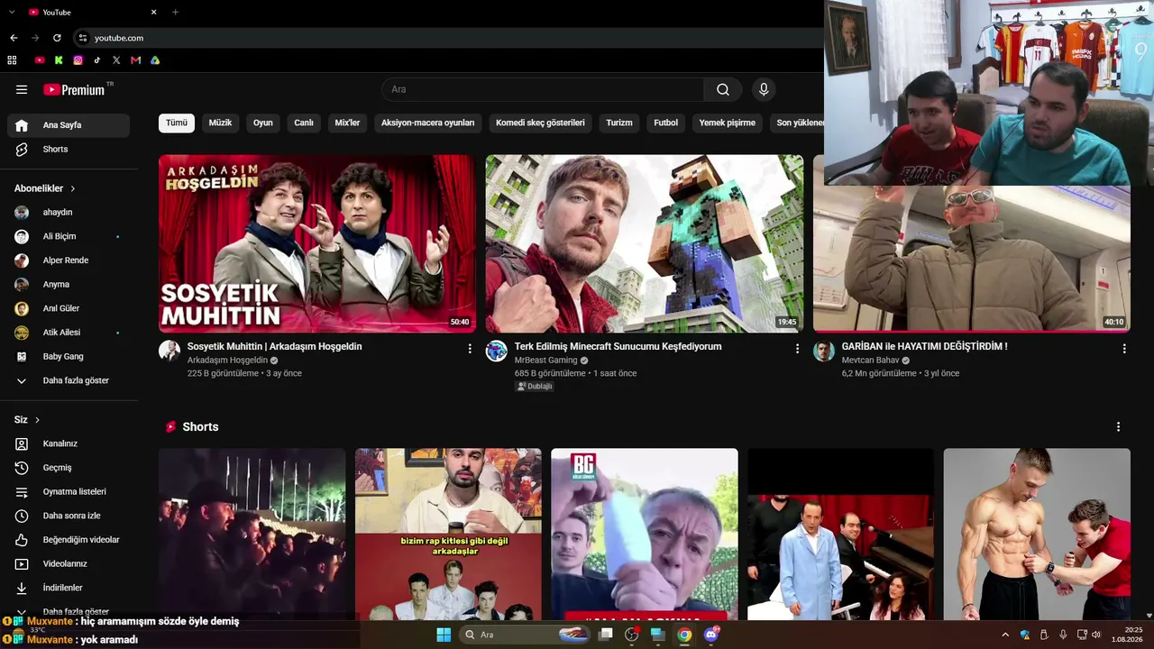Viewport: 1154px width, 649px height.
Task: Play the MrBeast Minecraft video thumbnail
Action: pyautogui.click(x=645, y=243)
